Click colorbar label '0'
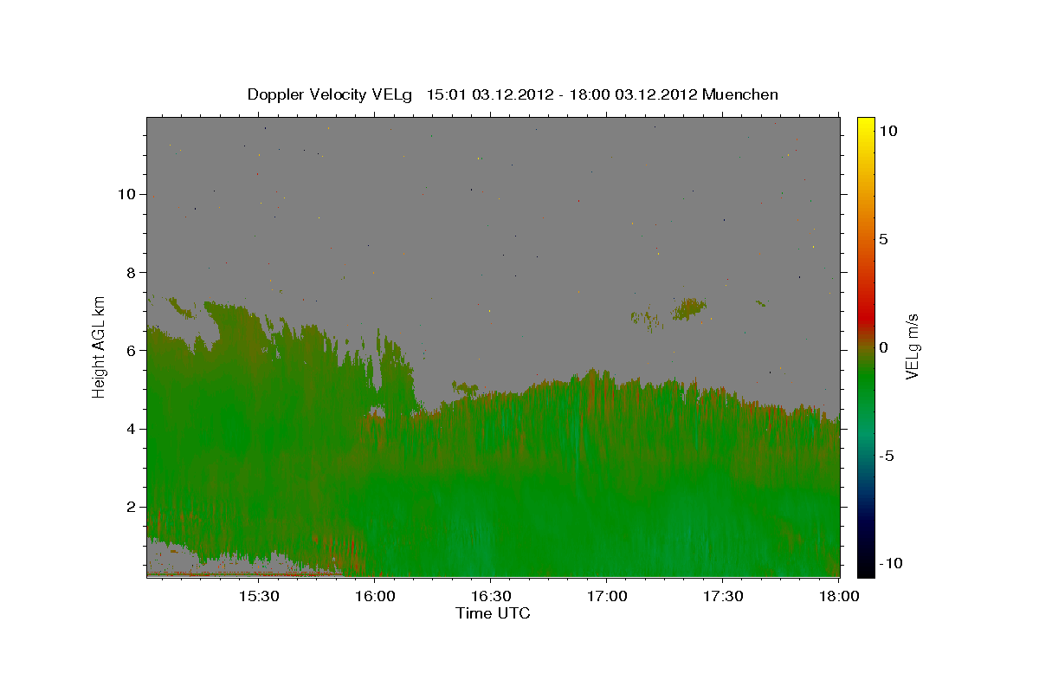This screenshot has width=1039, height=693. (x=883, y=347)
